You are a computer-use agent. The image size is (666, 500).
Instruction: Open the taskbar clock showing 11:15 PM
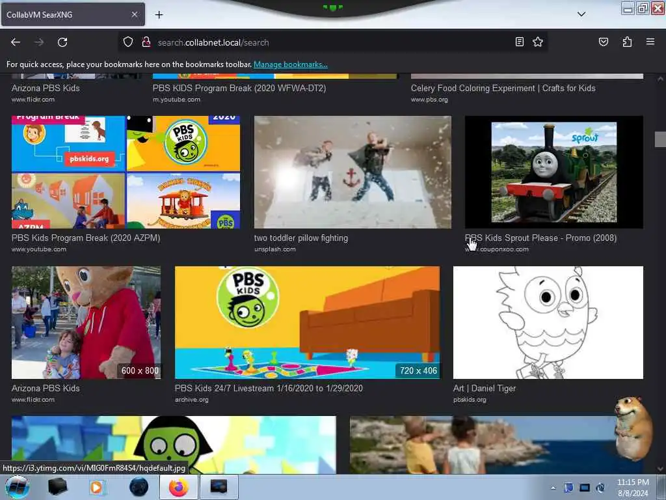pos(633,488)
